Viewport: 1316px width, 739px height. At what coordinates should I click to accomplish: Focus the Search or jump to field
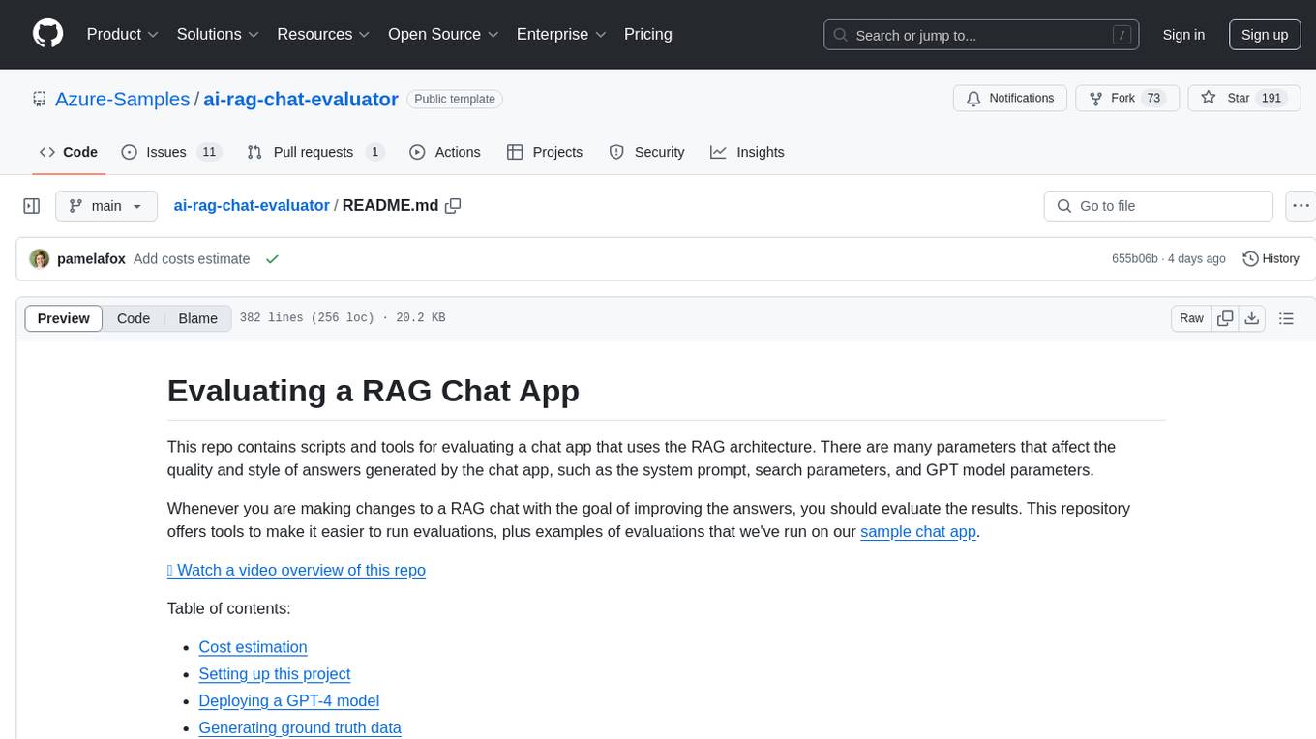pos(983,35)
